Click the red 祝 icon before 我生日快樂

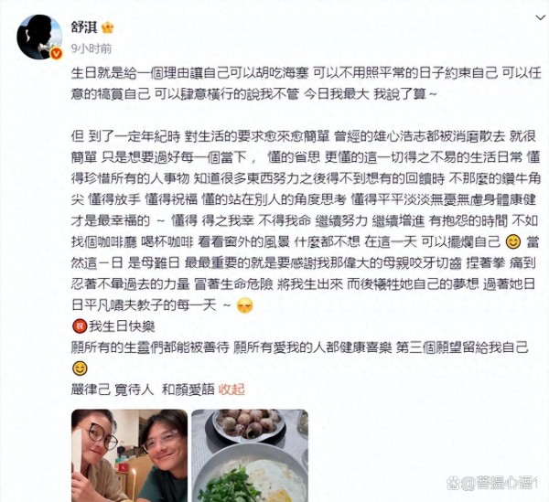pyautogui.click(x=79, y=326)
